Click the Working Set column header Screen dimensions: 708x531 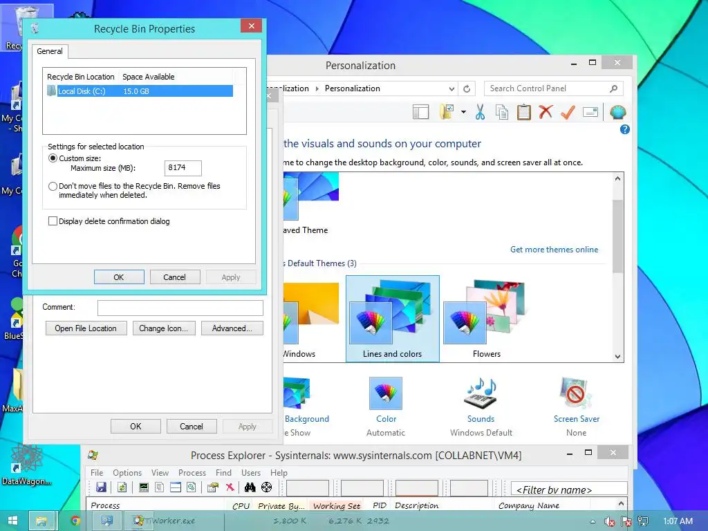click(337, 505)
